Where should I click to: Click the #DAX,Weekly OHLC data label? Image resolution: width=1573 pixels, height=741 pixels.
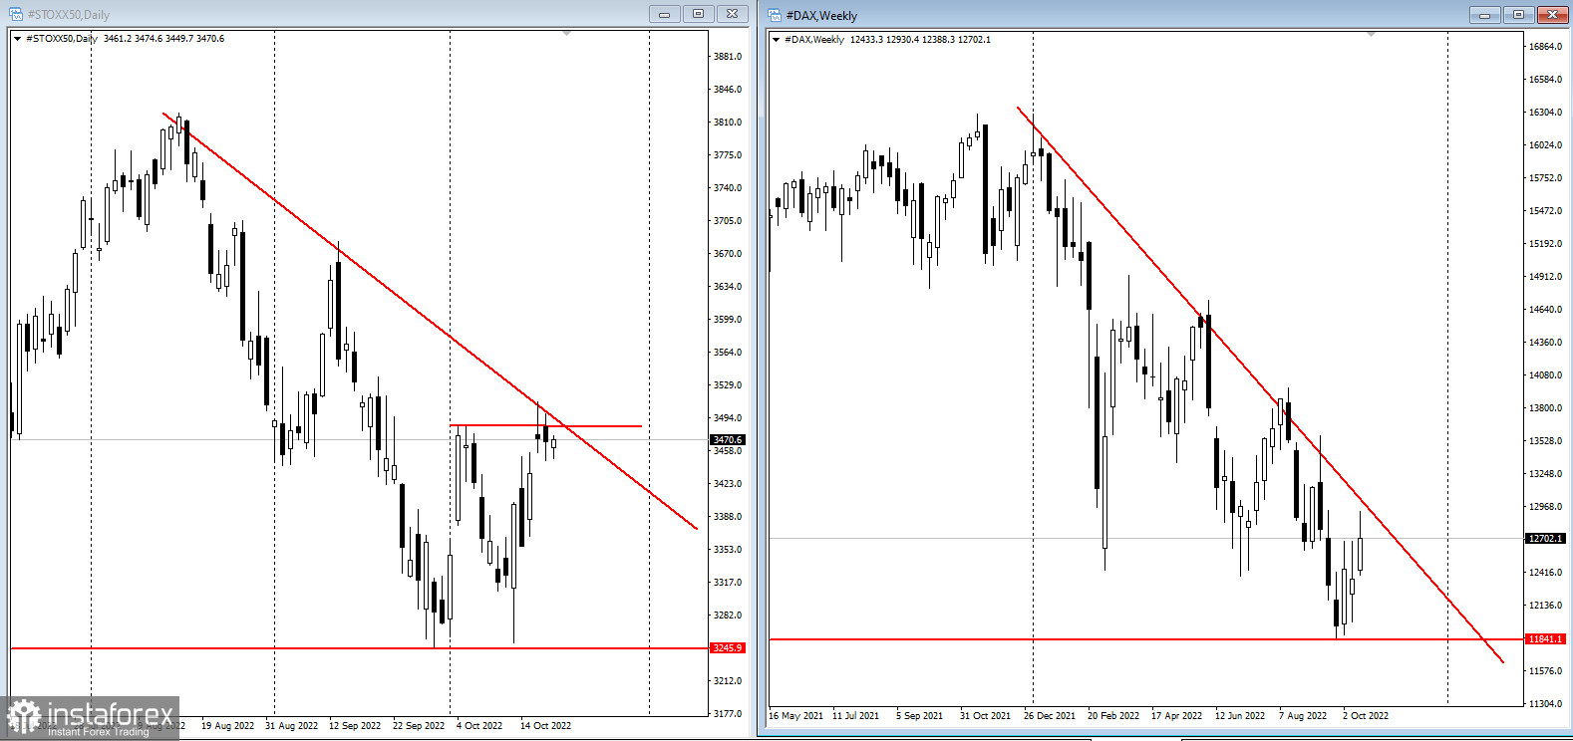coord(887,40)
